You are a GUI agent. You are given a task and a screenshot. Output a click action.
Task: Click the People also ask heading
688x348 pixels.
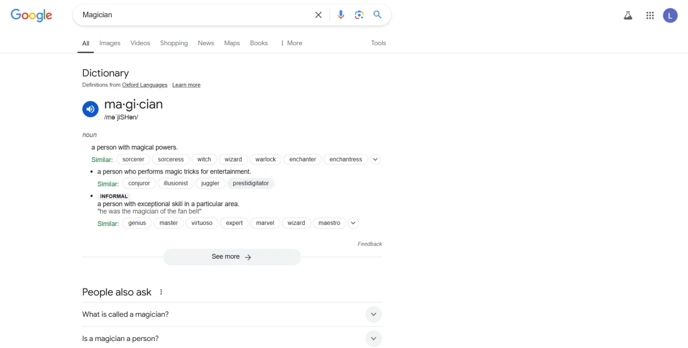(x=117, y=292)
